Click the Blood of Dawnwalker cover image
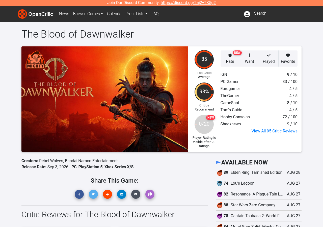323x227 pixels. pyautogui.click(x=105, y=99)
